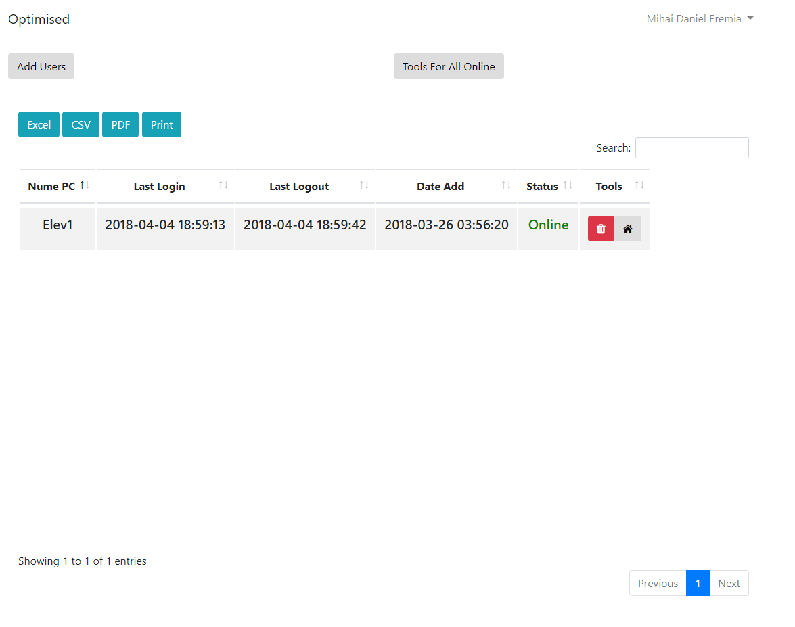
Task: Select page 1 in pagination
Action: click(x=698, y=584)
